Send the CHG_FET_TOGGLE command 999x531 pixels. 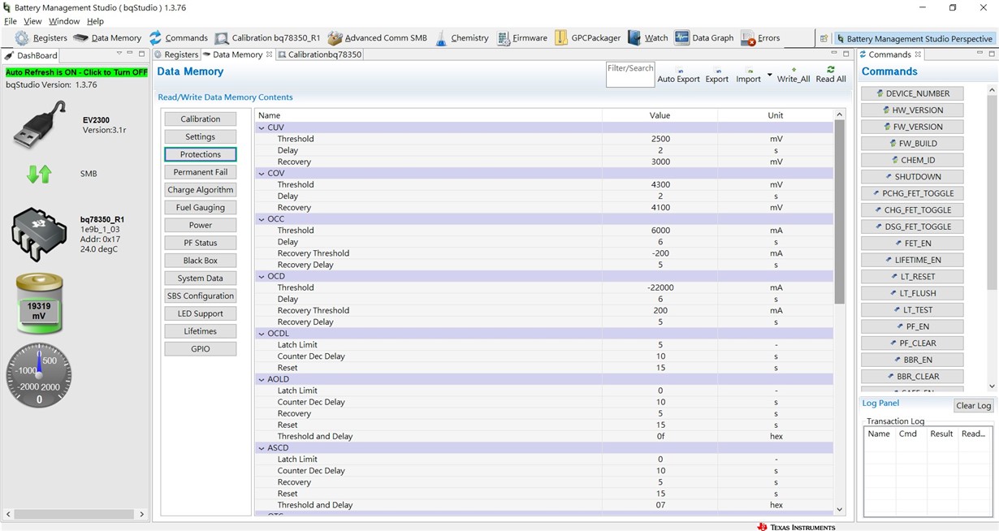[x=912, y=210]
